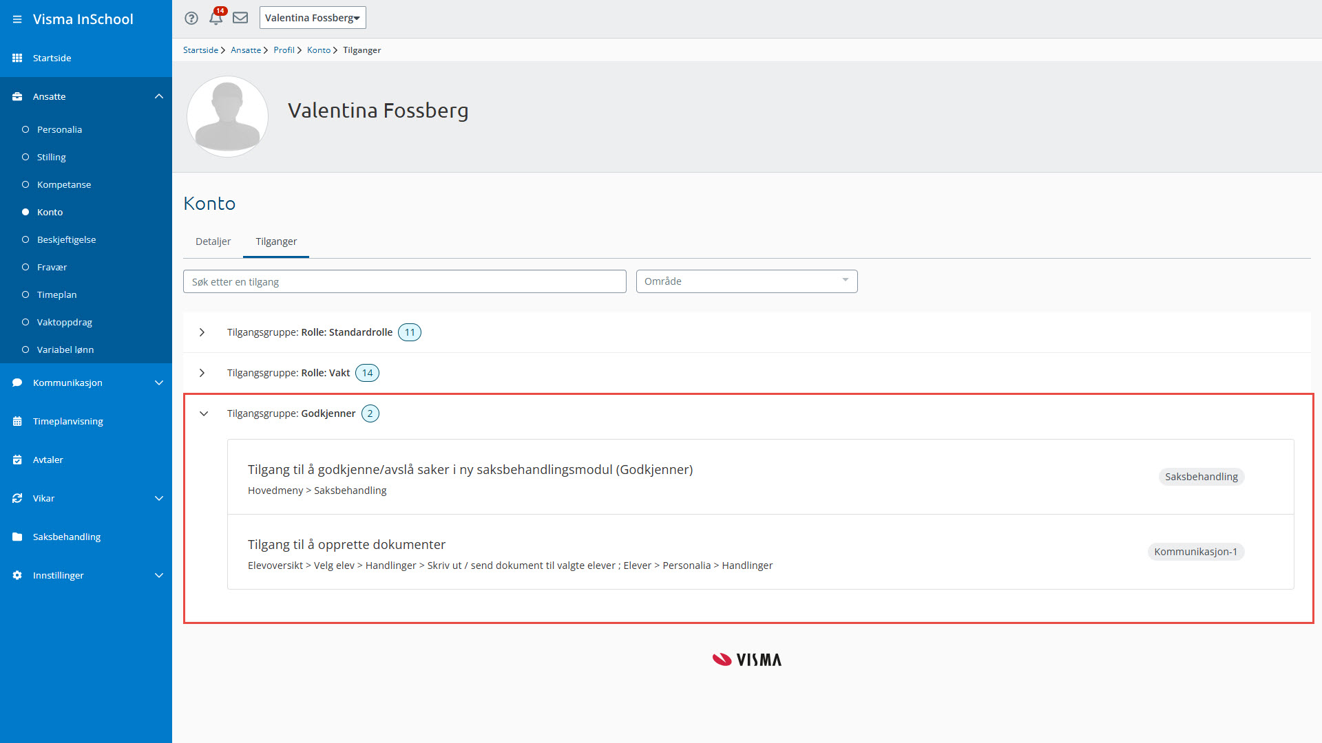Click the Søk etter en tilgang field
Screen dimensions: 1322x743
[404, 281]
